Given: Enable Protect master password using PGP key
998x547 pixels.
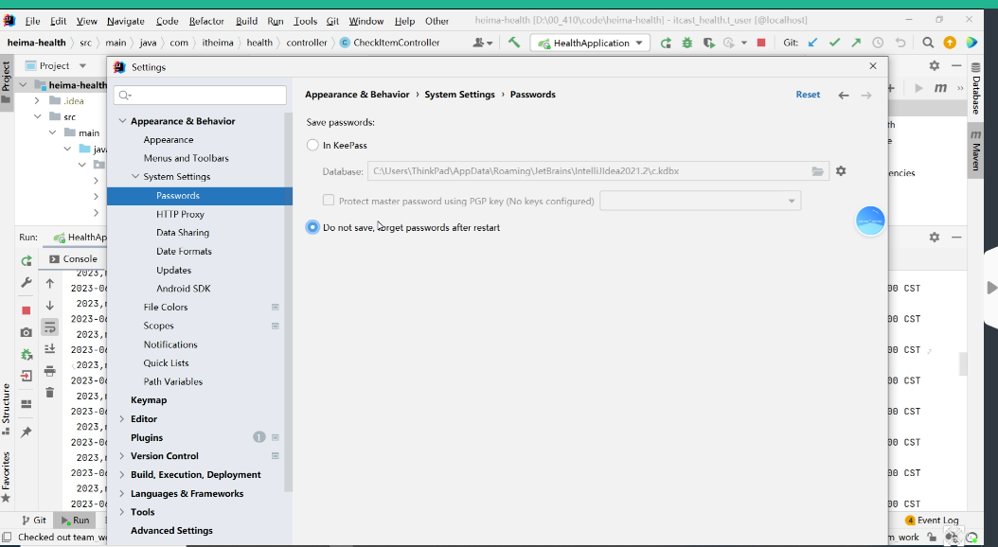Looking at the screenshot, I should (329, 201).
